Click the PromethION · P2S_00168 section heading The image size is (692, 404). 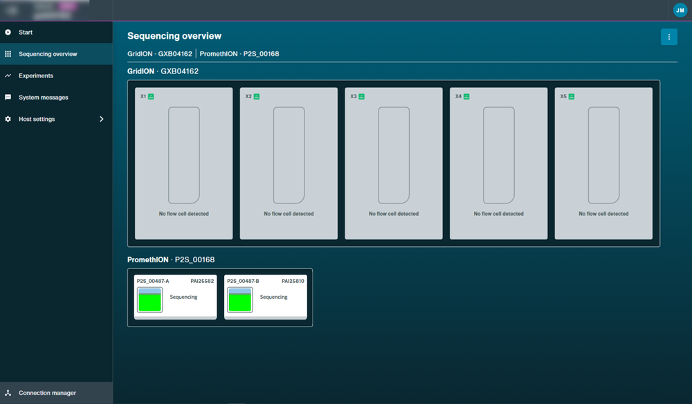tap(171, 260)
